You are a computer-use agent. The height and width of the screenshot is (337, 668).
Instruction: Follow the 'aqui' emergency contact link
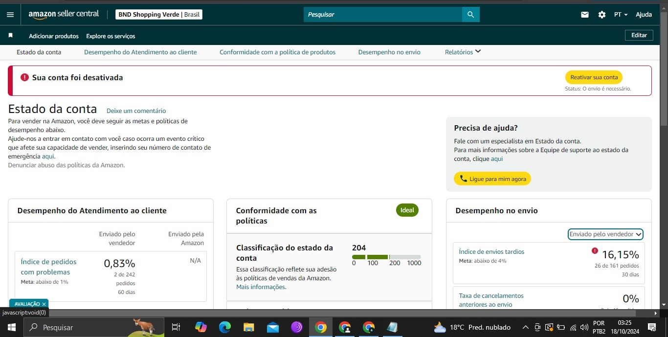(x=48, y=157)
